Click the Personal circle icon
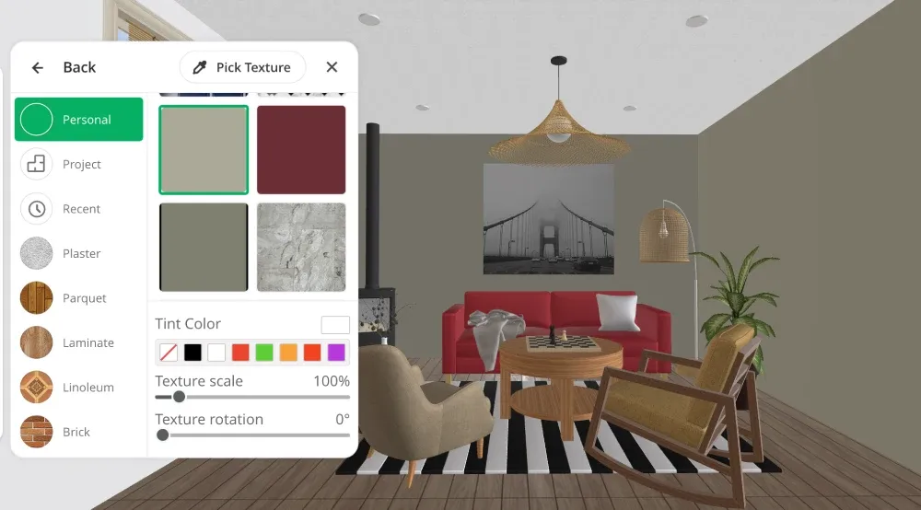 [37, 119]
